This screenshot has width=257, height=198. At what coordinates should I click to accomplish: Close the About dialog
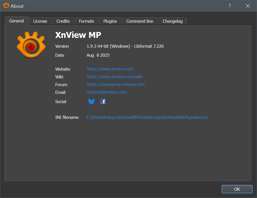pos(248,6)
